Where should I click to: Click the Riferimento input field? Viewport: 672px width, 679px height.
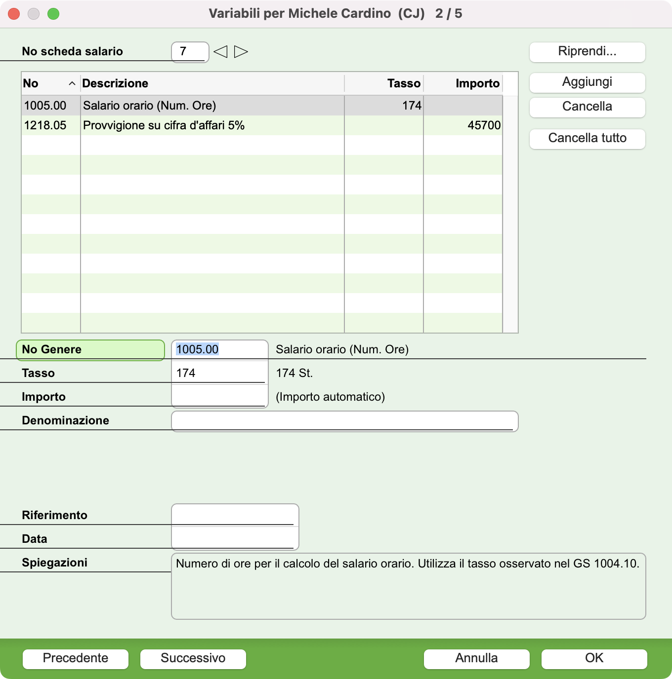[x=235, y=515]
